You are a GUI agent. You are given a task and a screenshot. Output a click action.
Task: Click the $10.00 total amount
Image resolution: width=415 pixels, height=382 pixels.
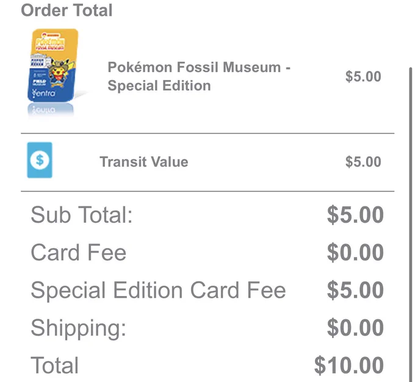click(349, 366)
